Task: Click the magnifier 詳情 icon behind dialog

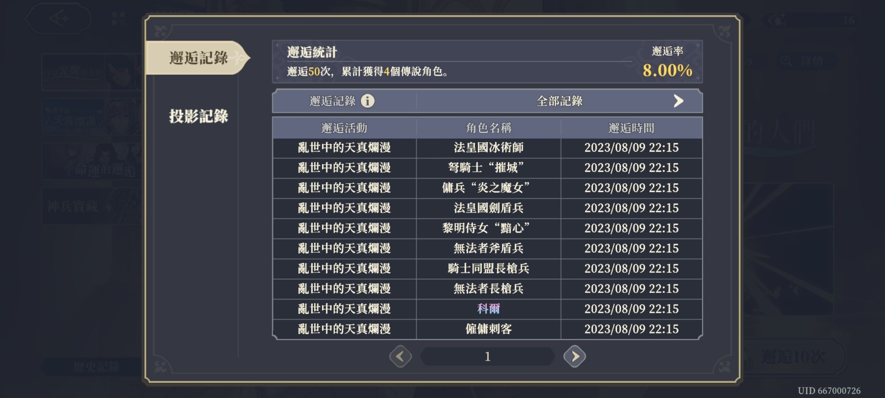Action: pyautogui.click(x=787, y=61)
